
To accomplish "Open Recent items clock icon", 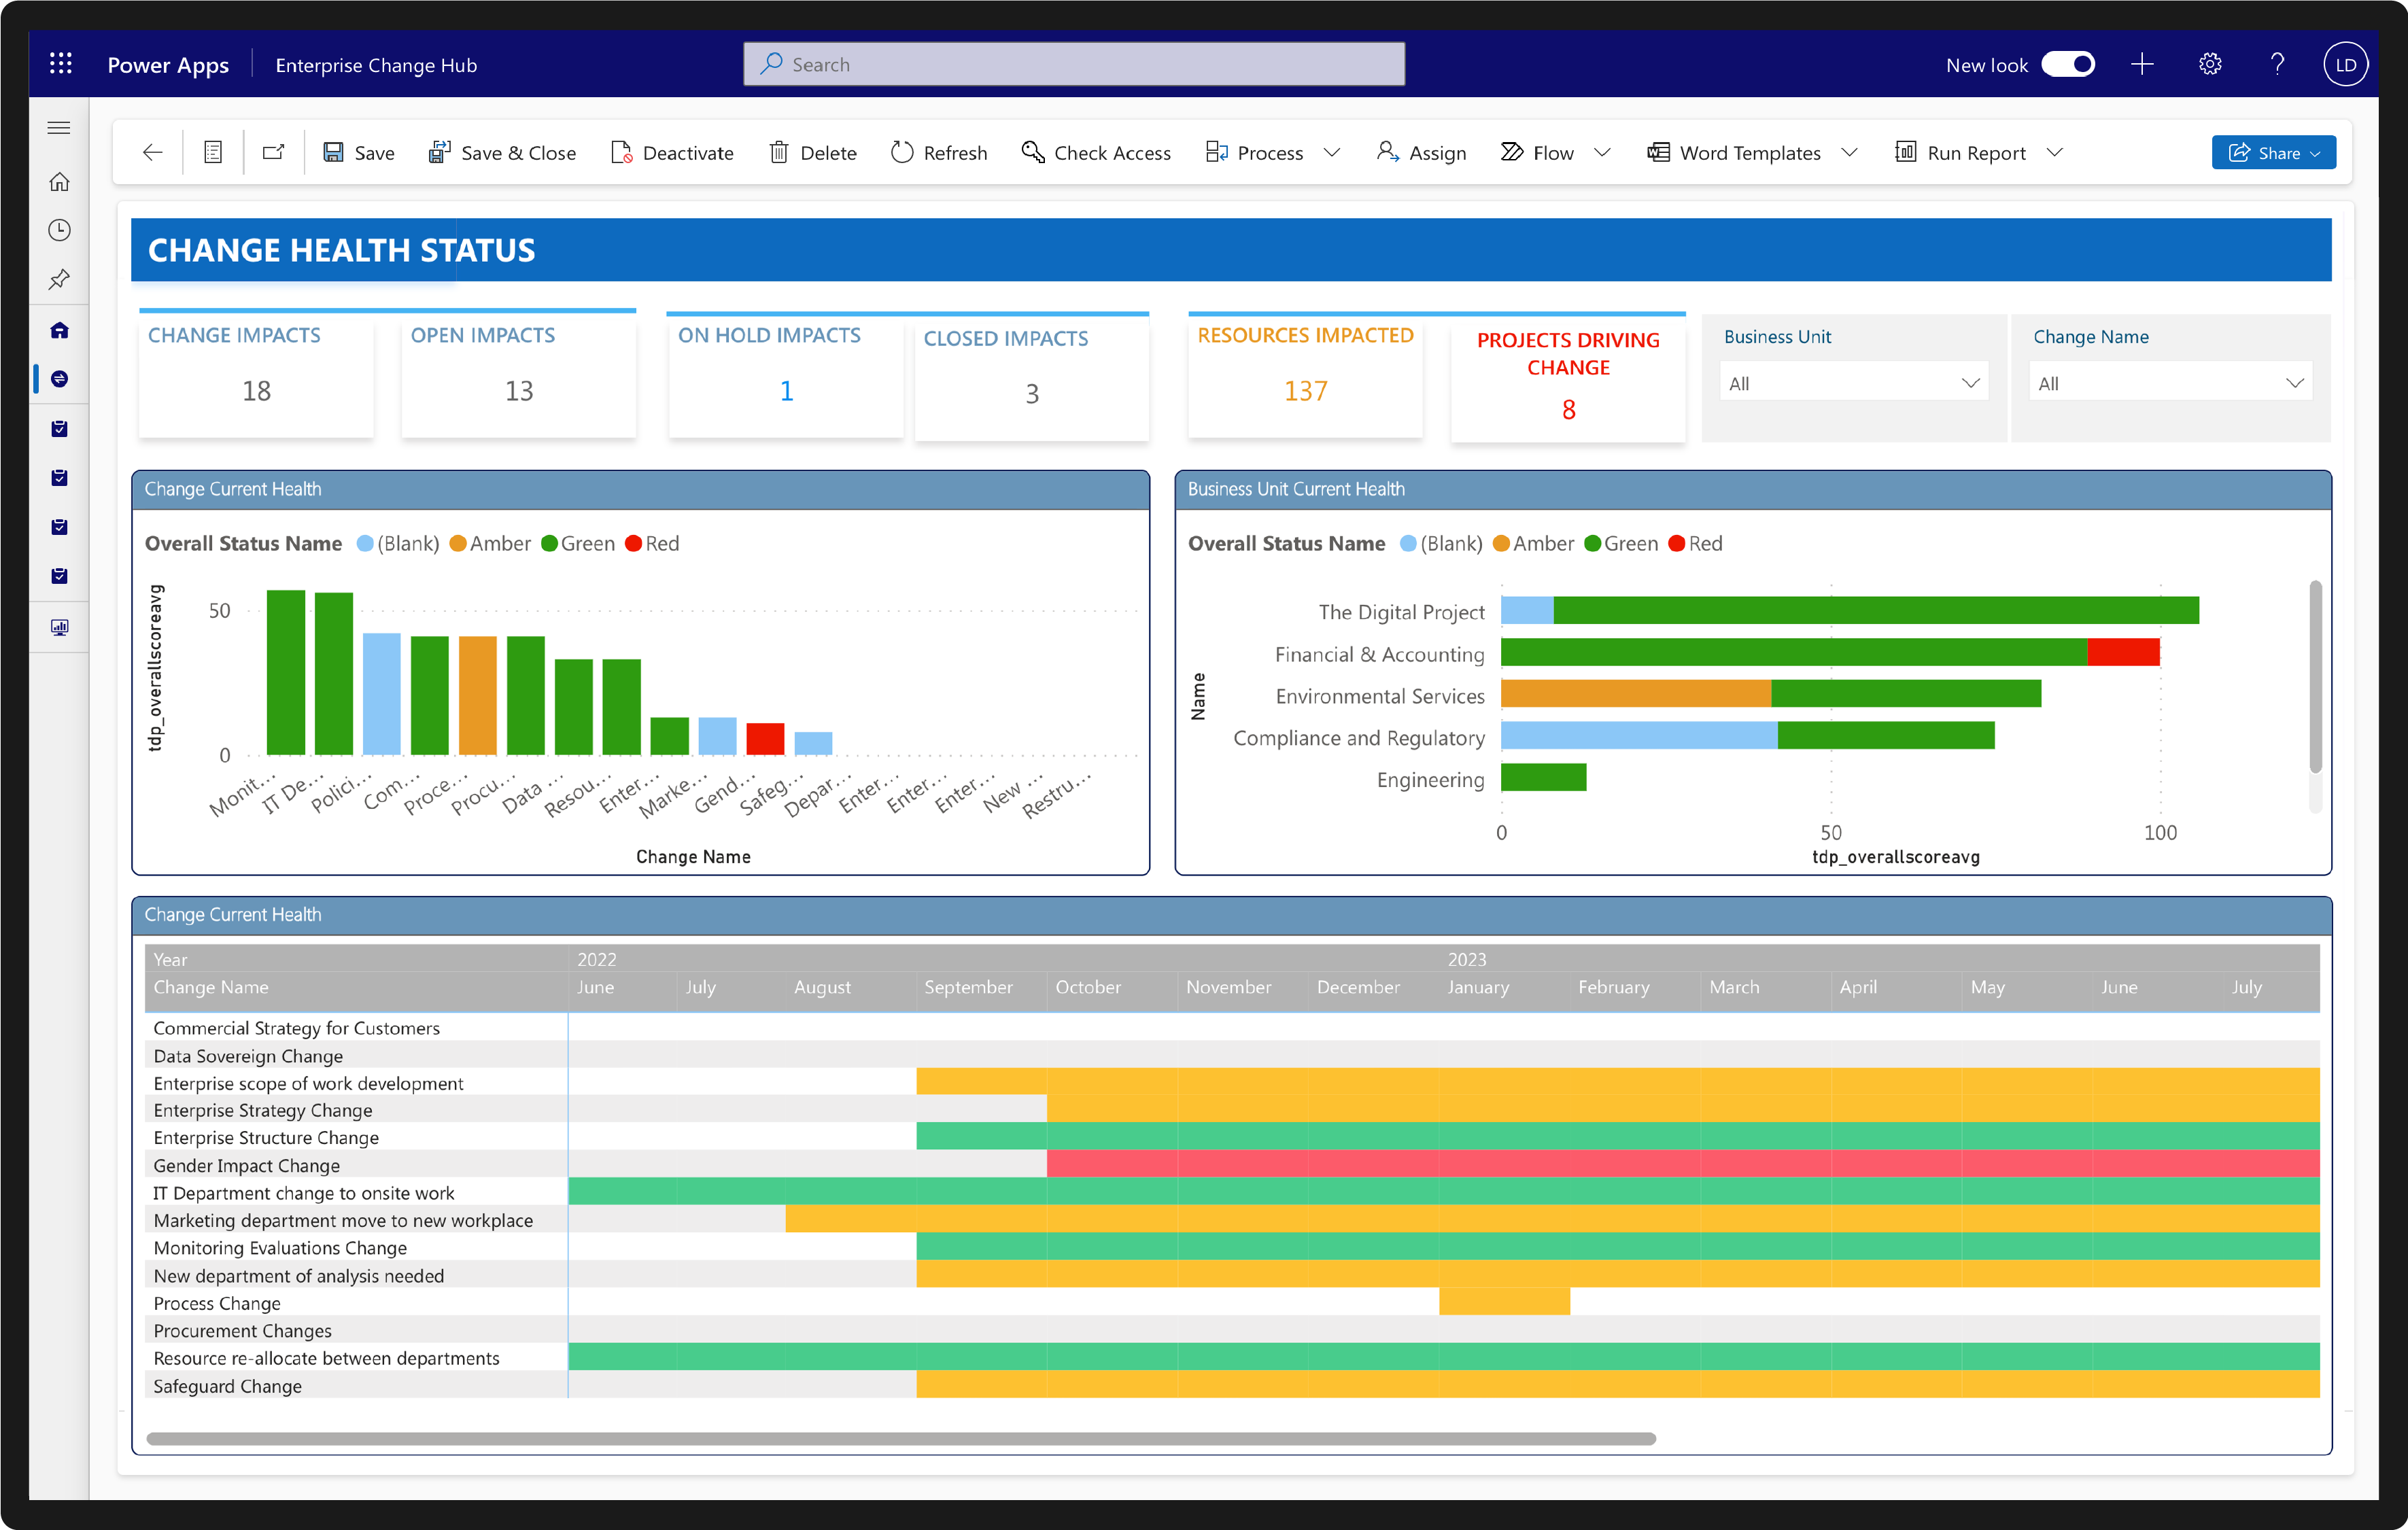I will pos(60,230).
